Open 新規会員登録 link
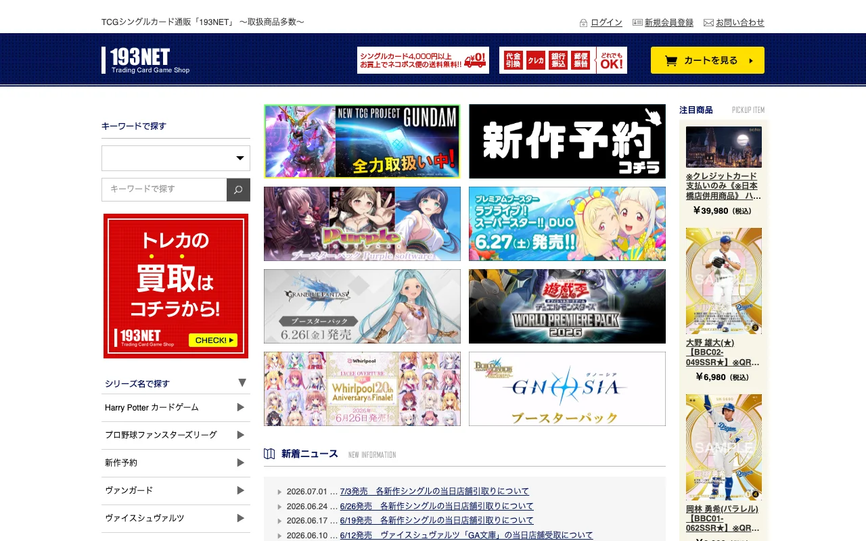Viewport: 866px width, 541px height. pyautogui.click(x=669, y=22)
